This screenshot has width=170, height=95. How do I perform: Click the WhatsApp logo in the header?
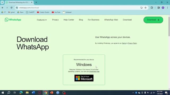tap(13, 20)
